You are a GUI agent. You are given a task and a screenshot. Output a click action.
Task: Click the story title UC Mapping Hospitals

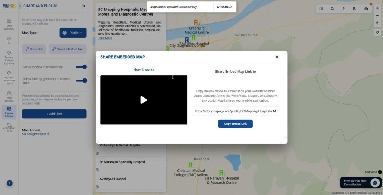pyautogui.click(x=125, y=12)
